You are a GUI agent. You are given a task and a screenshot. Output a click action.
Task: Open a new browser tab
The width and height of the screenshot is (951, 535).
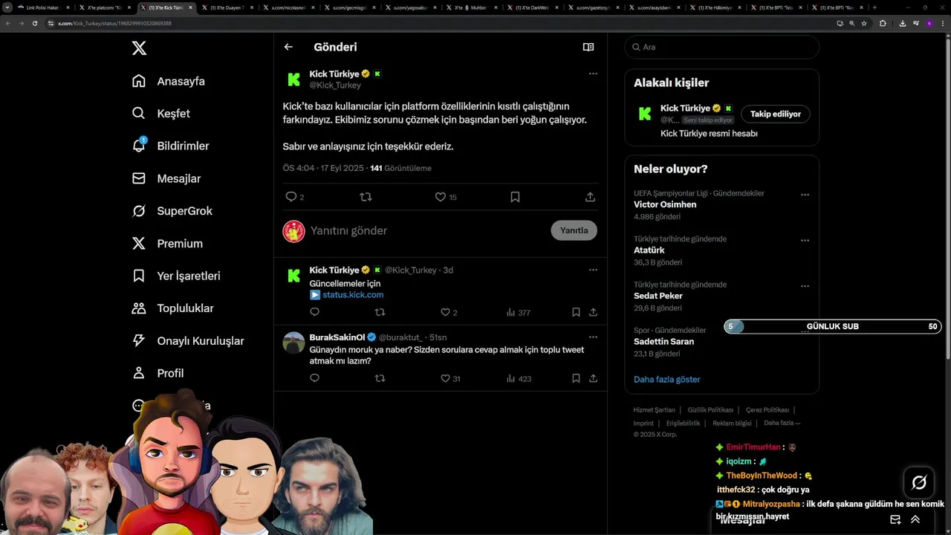(x=874, y=7)
